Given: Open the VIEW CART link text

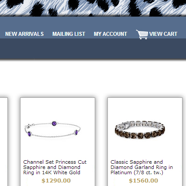Looking at the screenshot, I should [163, 34].
